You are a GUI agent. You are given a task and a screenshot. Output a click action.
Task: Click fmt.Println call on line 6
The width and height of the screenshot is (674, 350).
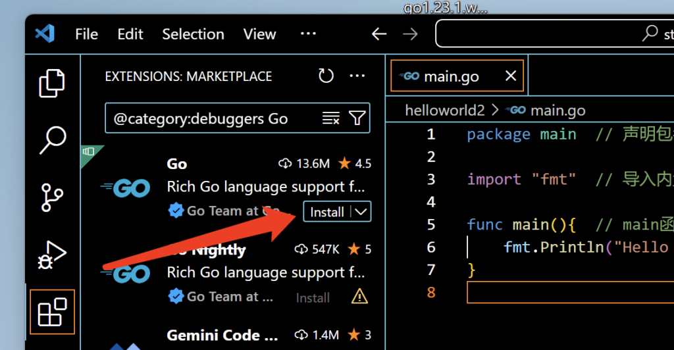coord(554,247)
